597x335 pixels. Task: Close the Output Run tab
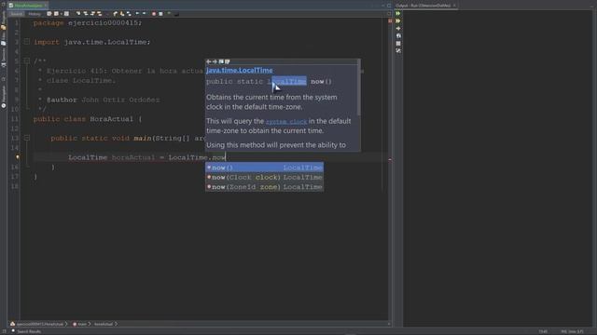[454, 6]
